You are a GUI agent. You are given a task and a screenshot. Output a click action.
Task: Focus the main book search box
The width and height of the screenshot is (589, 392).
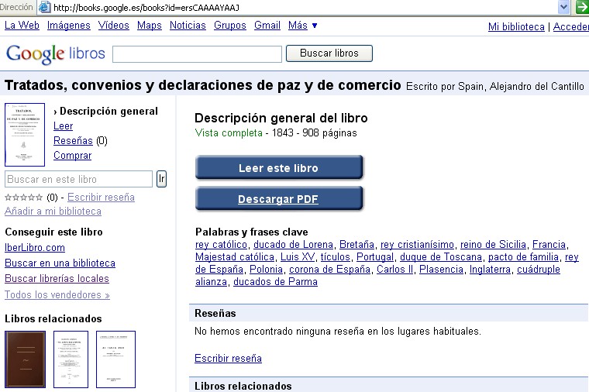[197, 54]
